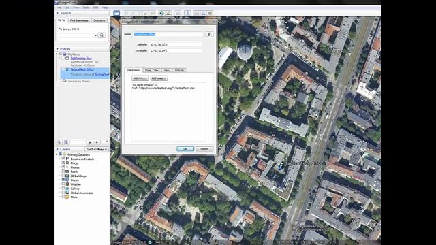Select the Record a Tour toolbar icon
The height and width of the screenshot is (245, 436).
[153, 13]
